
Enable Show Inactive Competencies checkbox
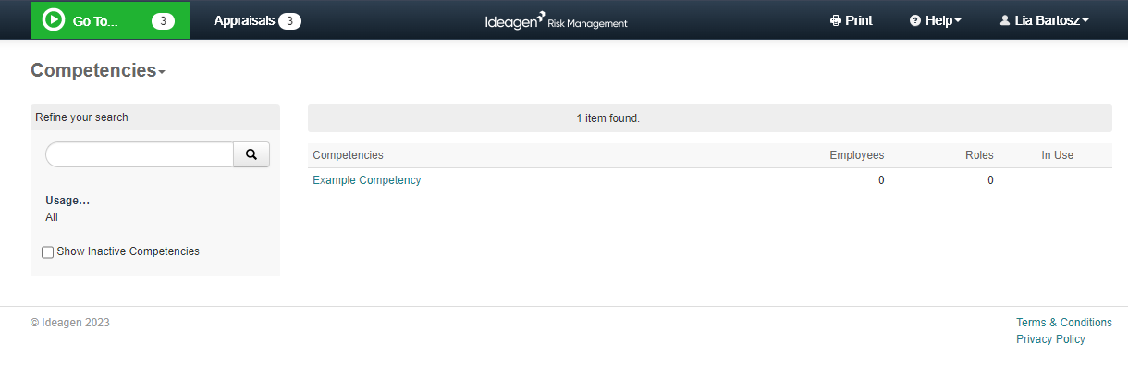click(x=48, y=252)
